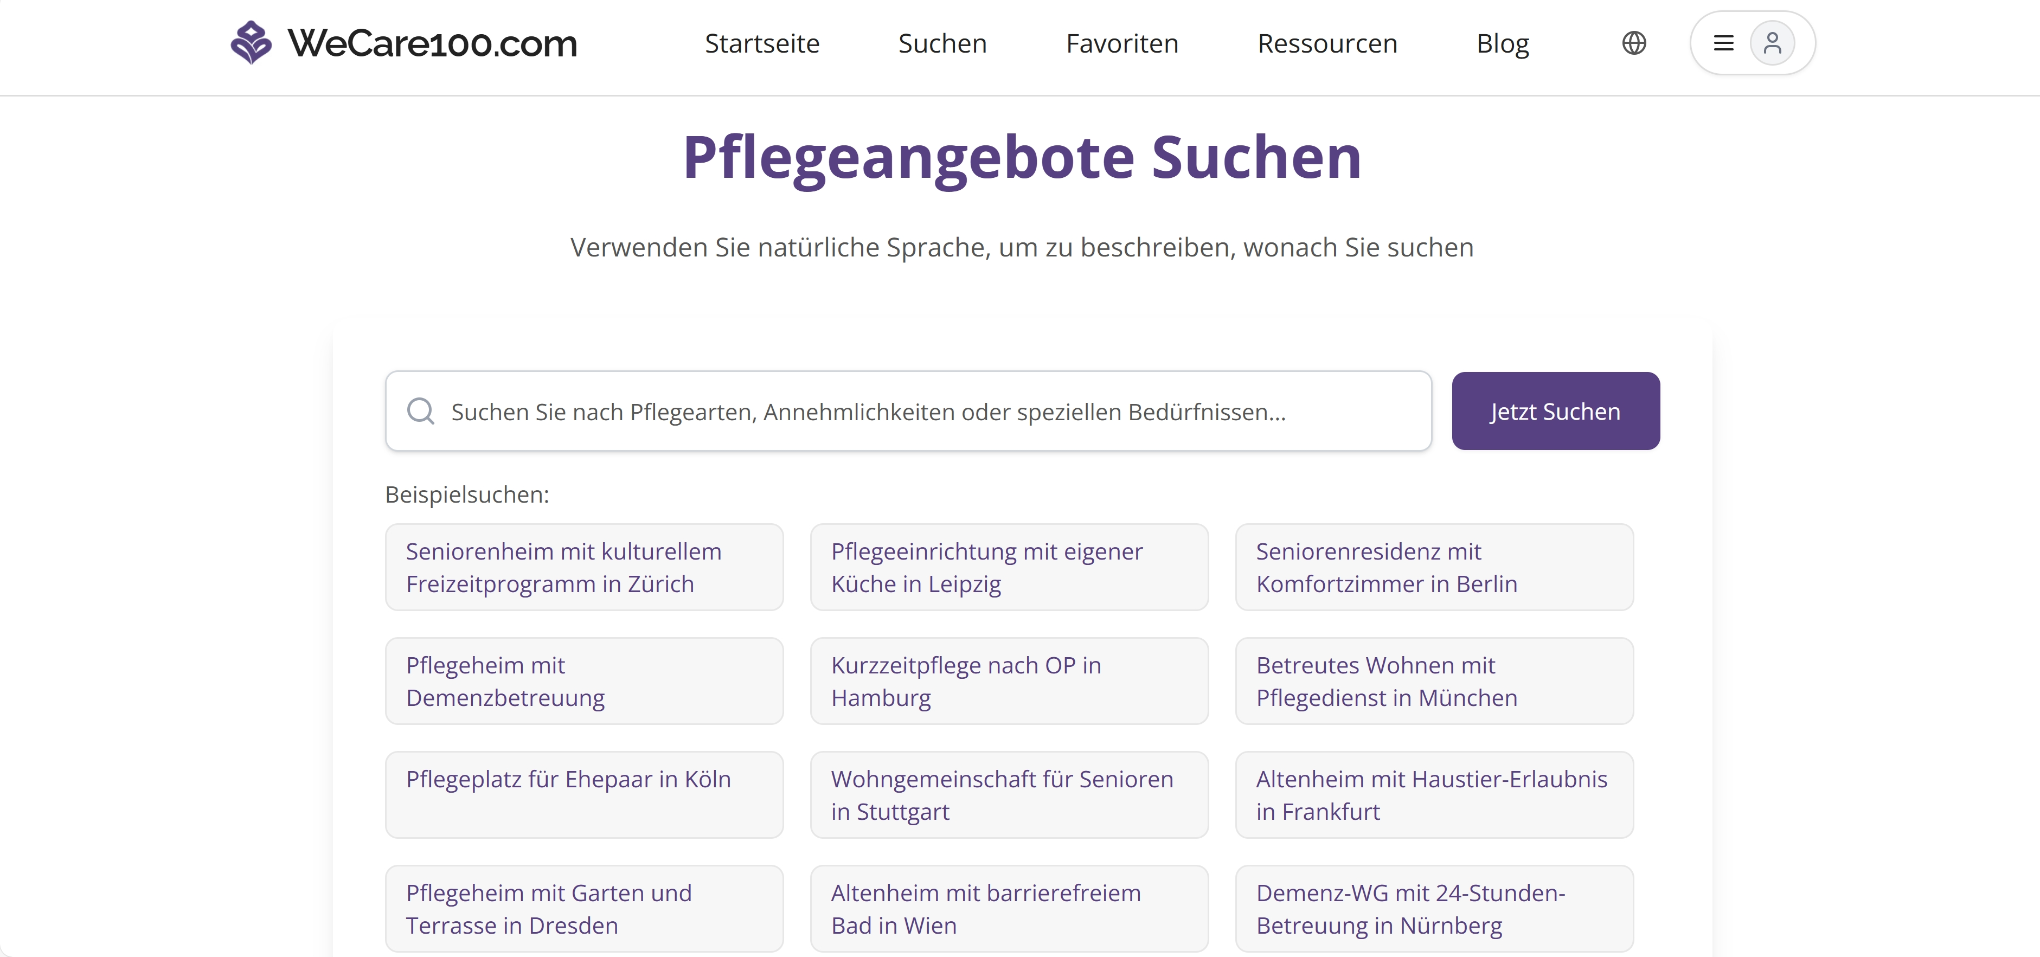Open the language globe icon

coord(1634,43)
